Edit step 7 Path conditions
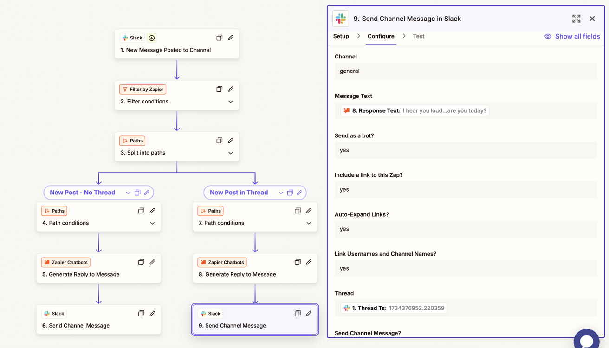609x348 pixels. tap(309, 211)
